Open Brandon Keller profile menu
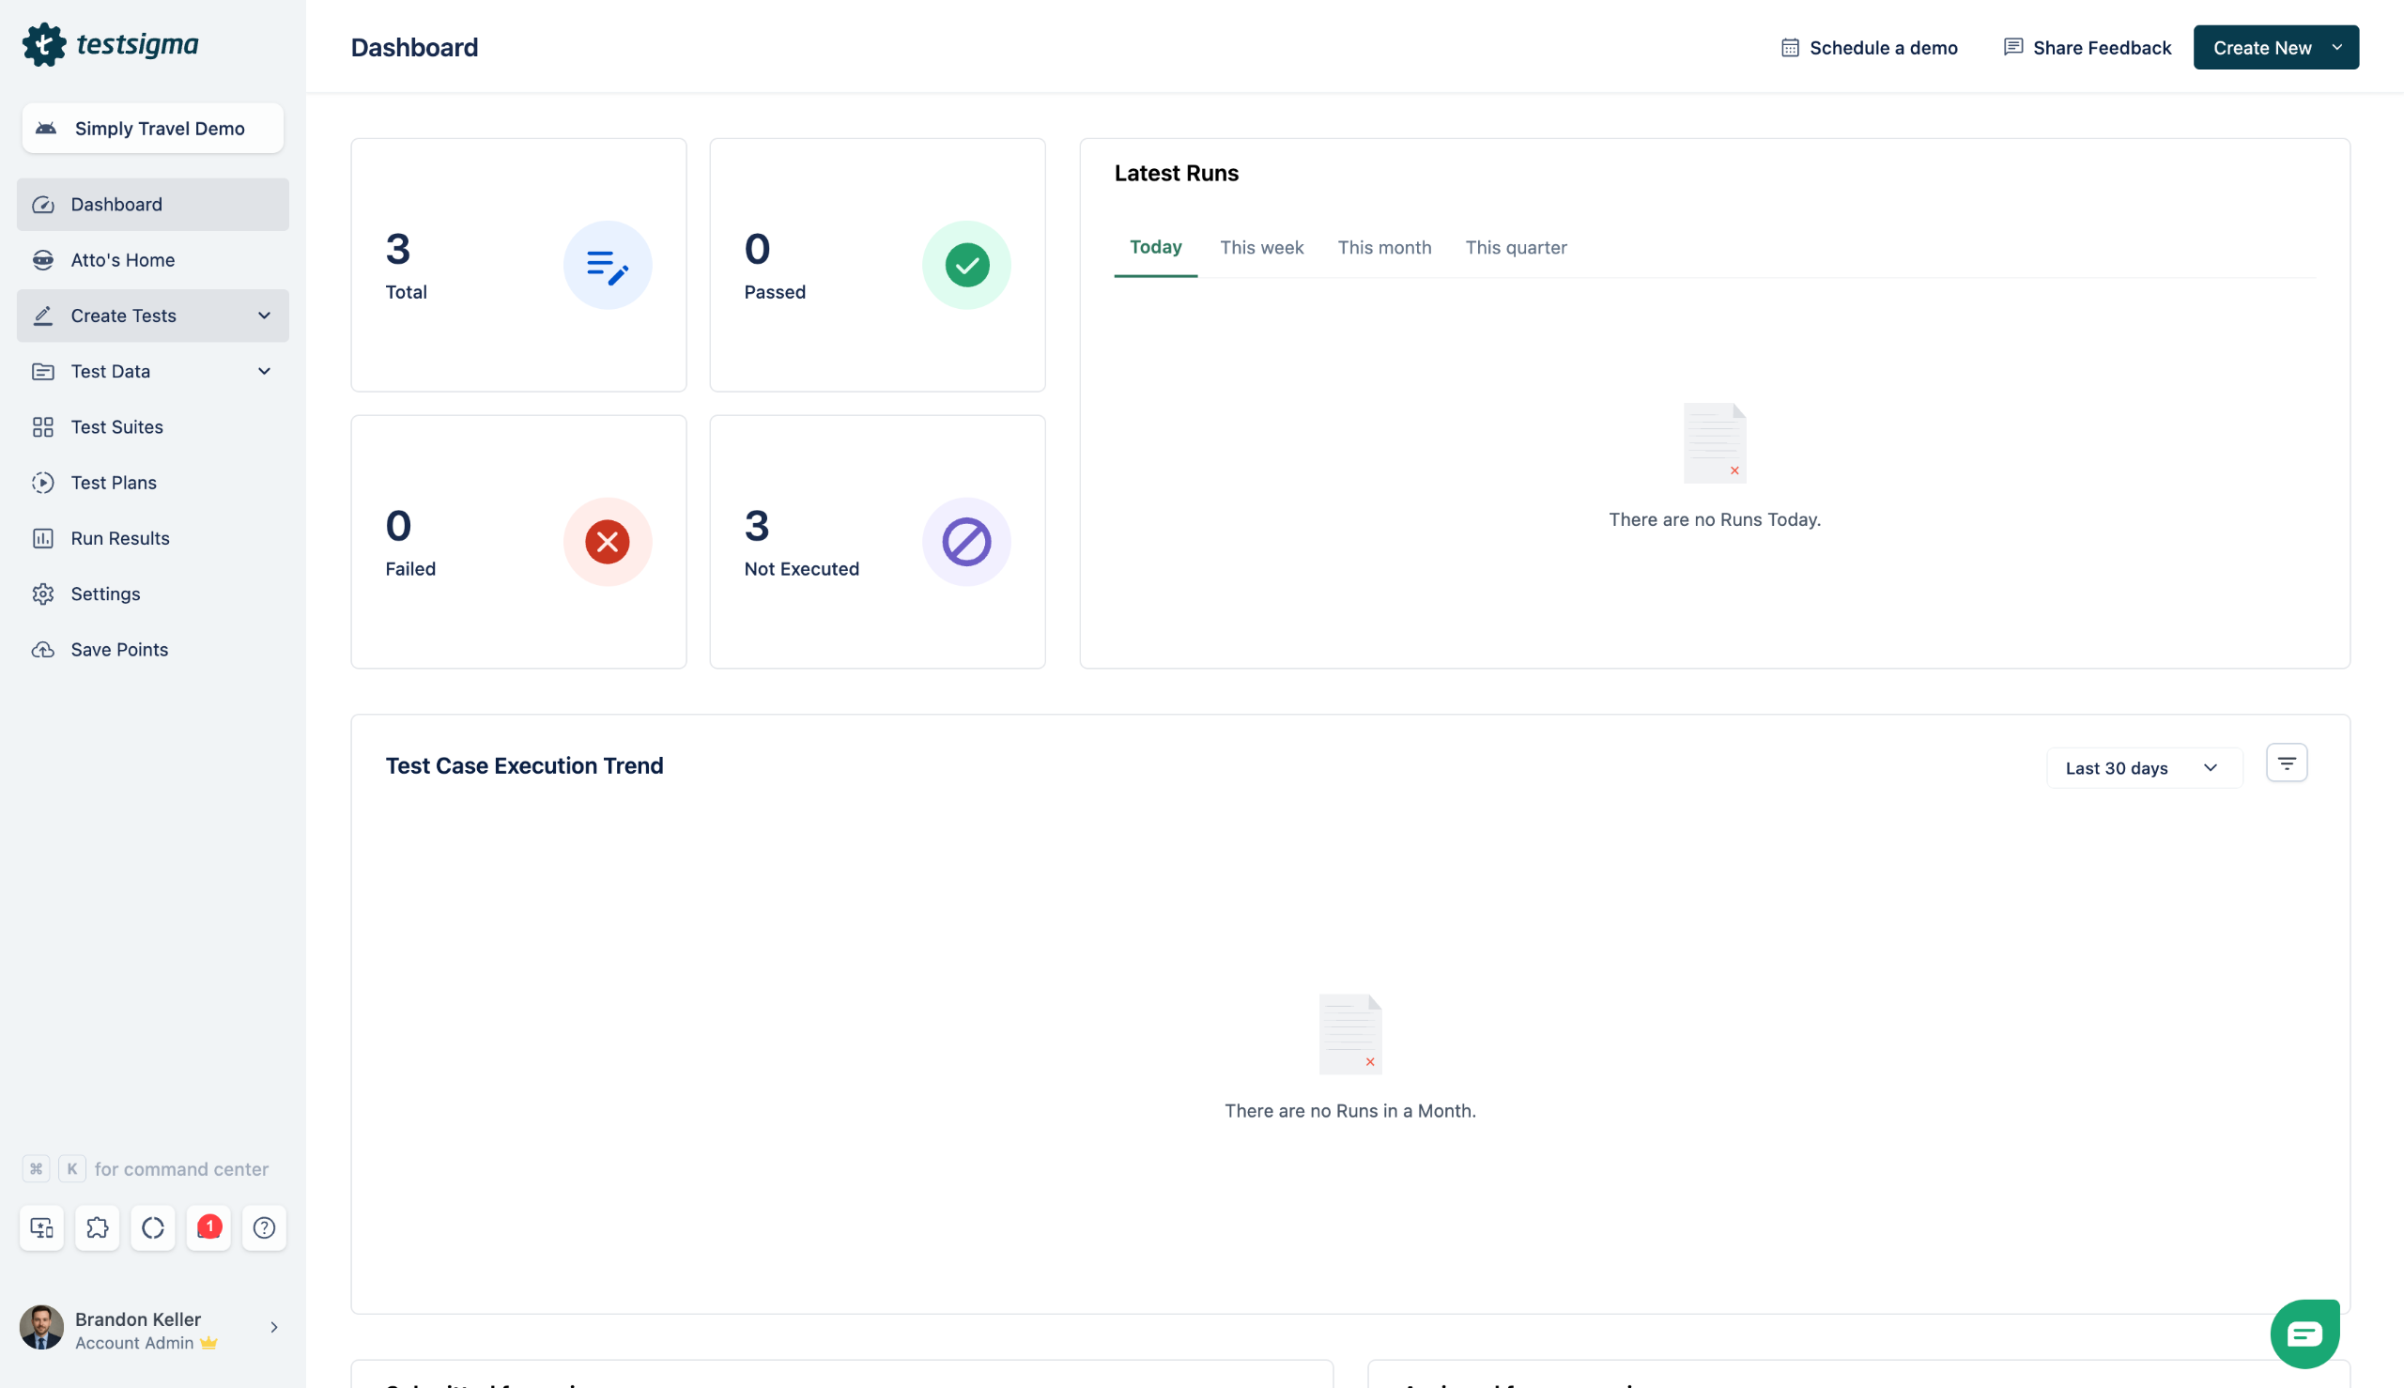The width and height of the screenshot is (2404, 1388). click(x=152, y=1328)
